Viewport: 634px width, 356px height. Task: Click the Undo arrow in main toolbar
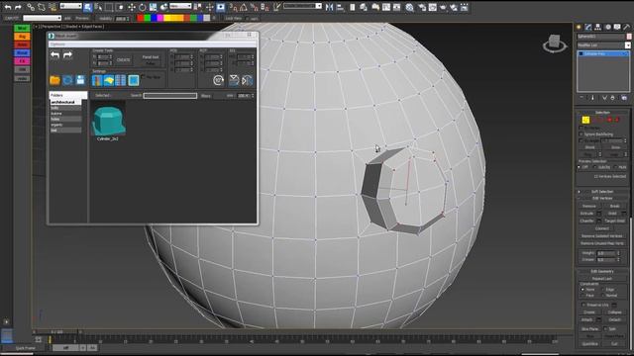(8, 7)
